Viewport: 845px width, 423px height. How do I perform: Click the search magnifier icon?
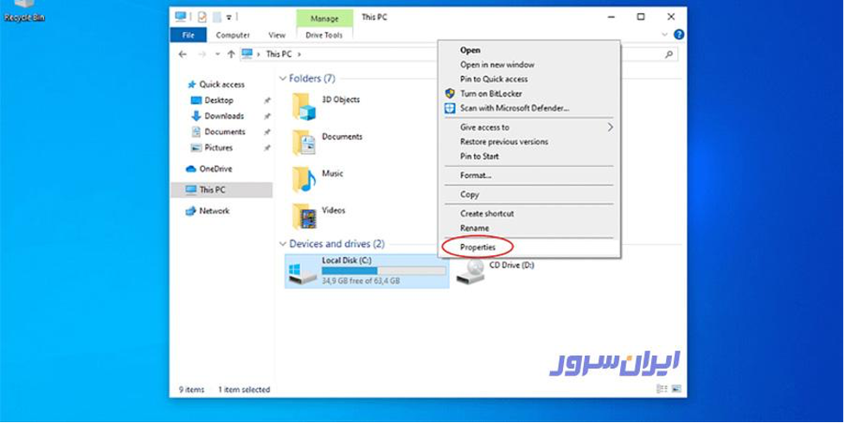click(669, 54)
